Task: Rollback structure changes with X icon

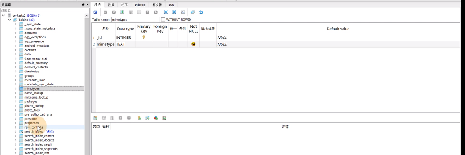Action: [x=114, y=12]
